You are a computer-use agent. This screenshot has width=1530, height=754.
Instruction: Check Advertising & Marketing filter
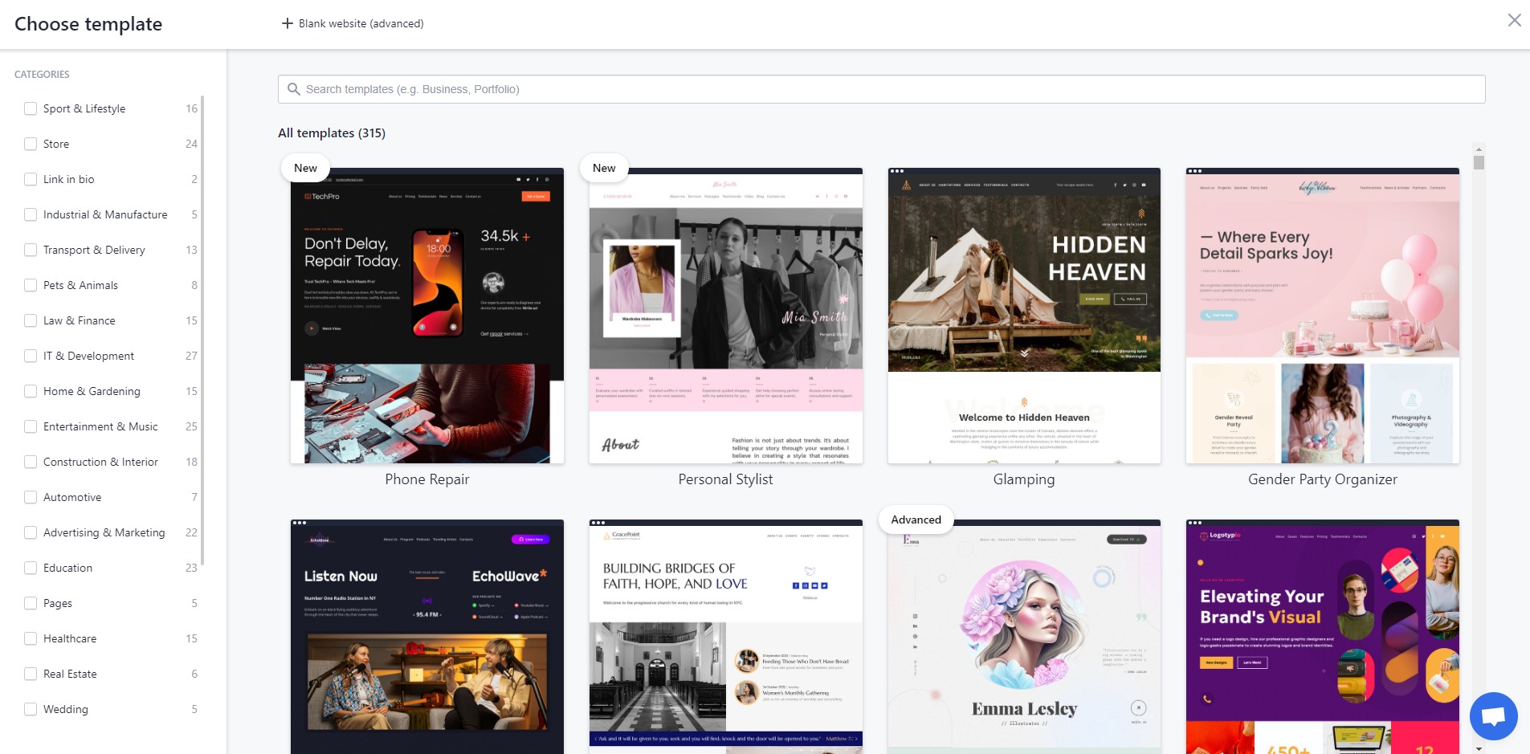pyautogui.click(x=31, y=532)
